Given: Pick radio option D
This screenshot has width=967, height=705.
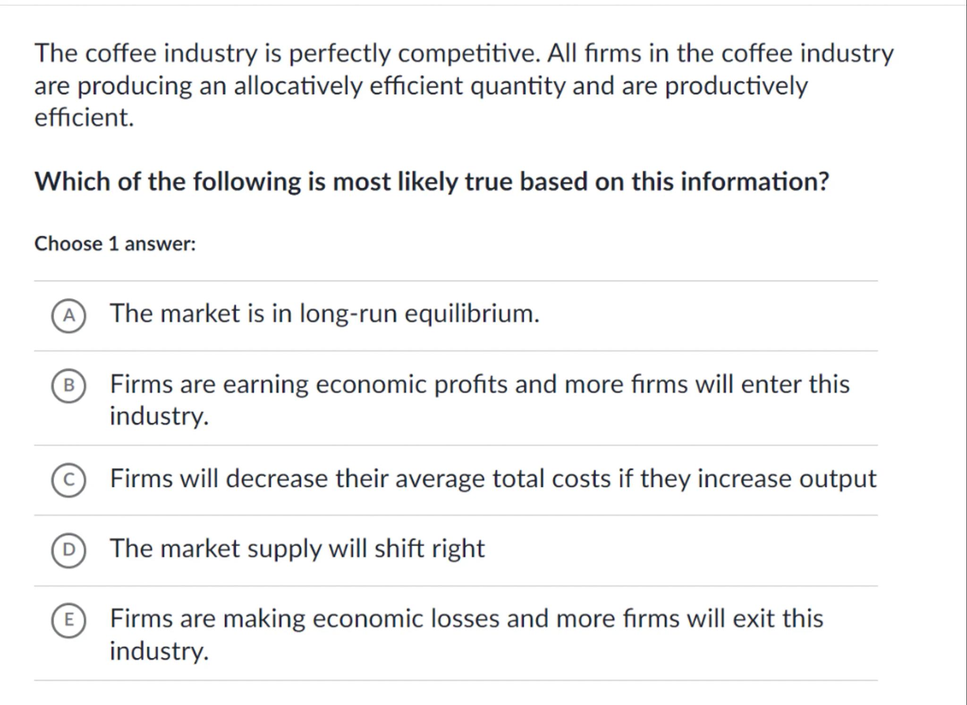Looking at the screenshot, I should (68, 550).
